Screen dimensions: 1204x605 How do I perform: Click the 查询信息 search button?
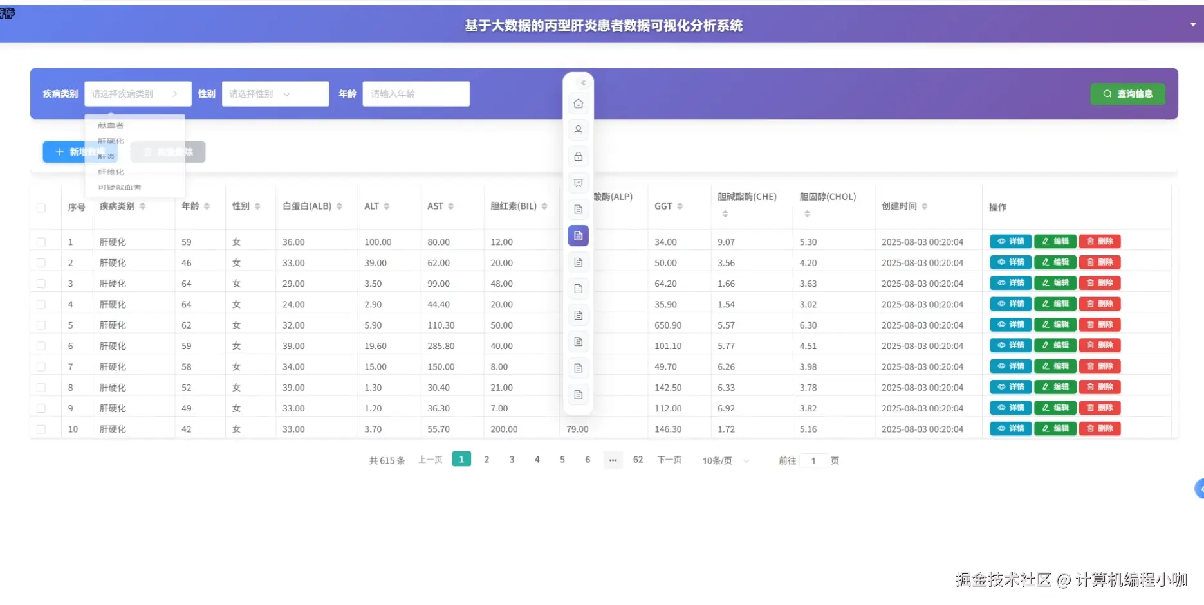pyautogui.click(x=1127, y=94)
